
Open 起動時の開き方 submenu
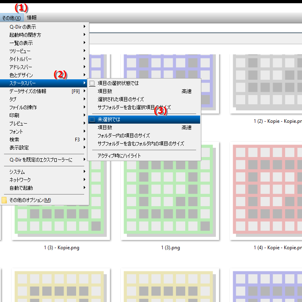(x=44, y=35)
